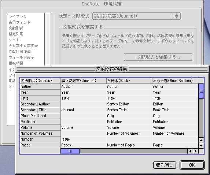Image resolution: width=210 pixels, height=175 pixels.
Task: Click the horizontal scrollbar thumb
Action: point(70,151)
